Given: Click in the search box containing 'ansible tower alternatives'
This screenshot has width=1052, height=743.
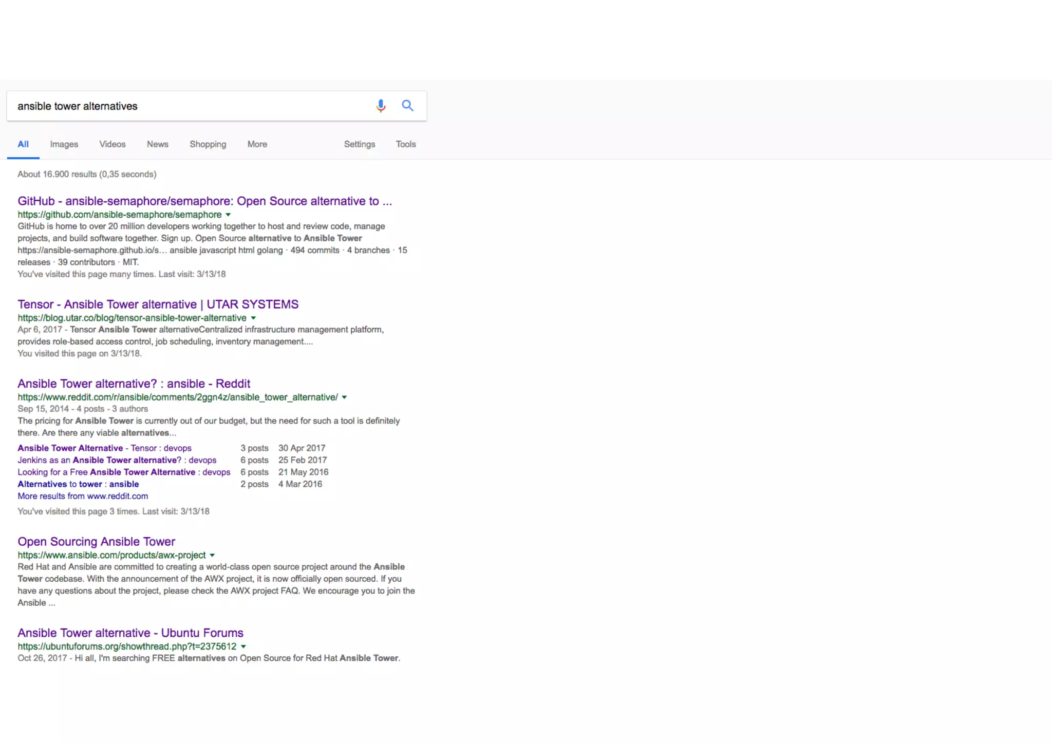Looking at the screenshot, I should click(190, 106).
